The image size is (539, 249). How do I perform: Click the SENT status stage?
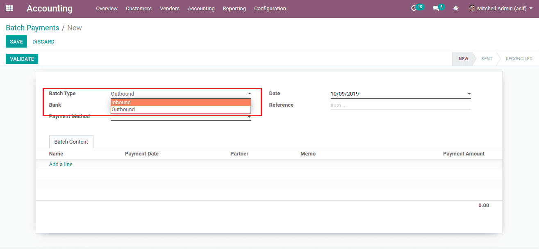click(x=487, y=59)
